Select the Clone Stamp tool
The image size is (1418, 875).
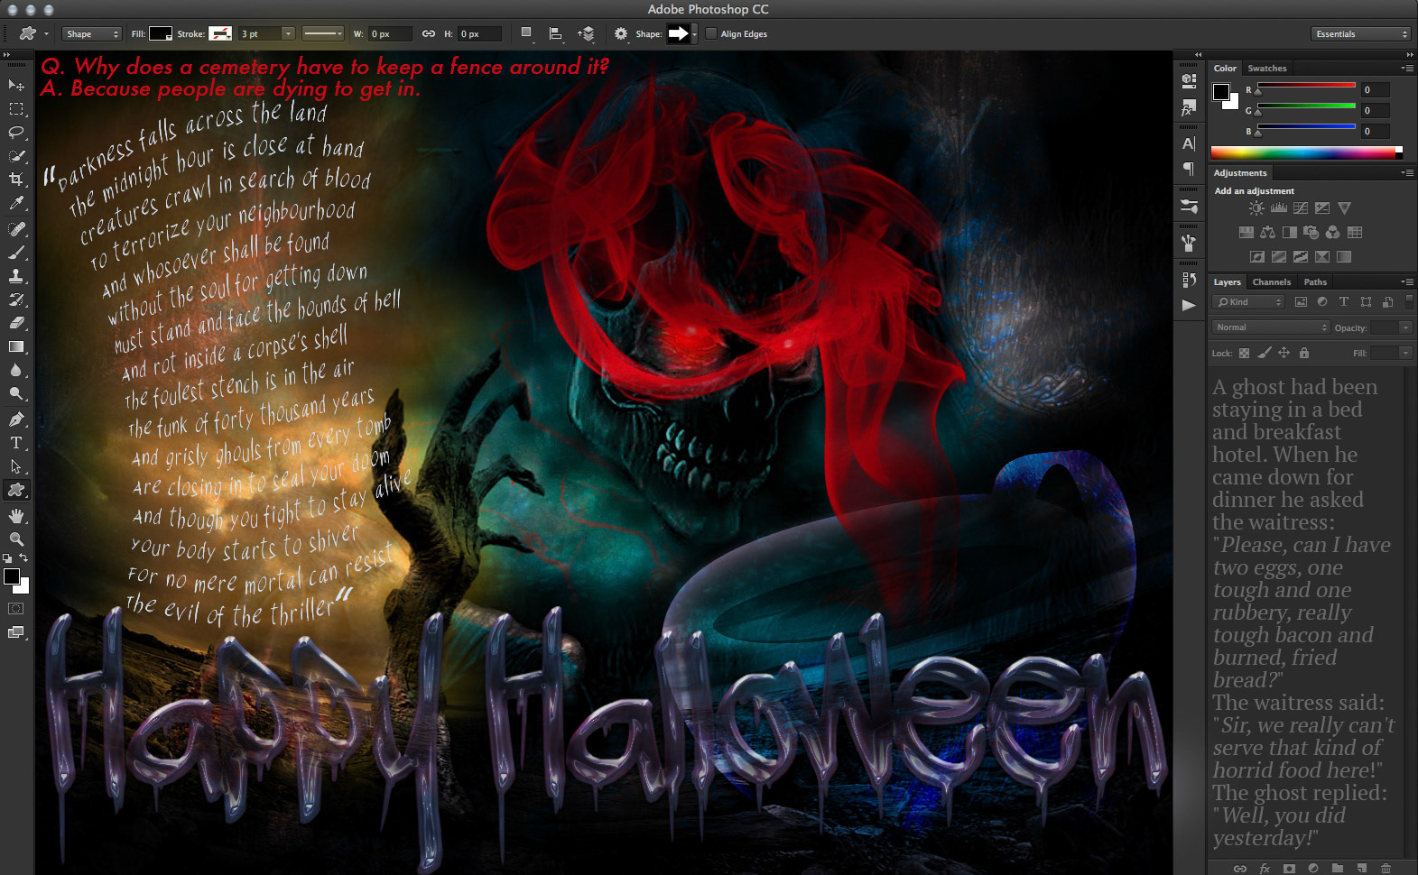pos(16,276)
